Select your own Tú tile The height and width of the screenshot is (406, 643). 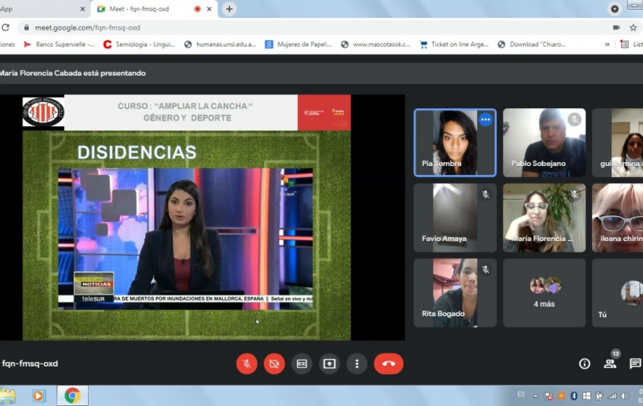[x=617, y=292]
